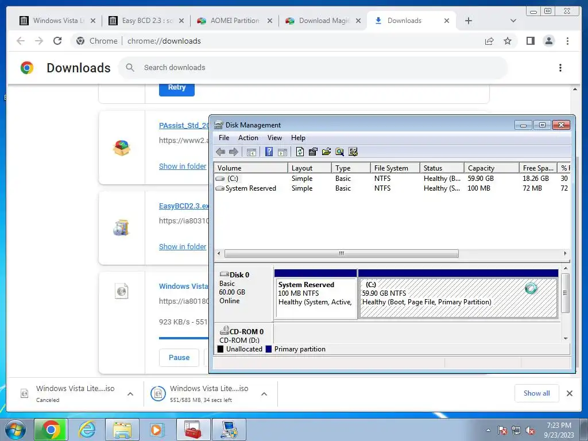Open Chrome's three-dot main menu
This screenshot has width=588, height=441.
tap(567, 41)
